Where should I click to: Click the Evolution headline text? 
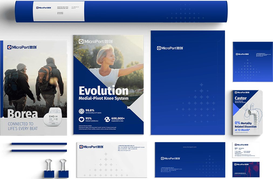tap(104, 91)
